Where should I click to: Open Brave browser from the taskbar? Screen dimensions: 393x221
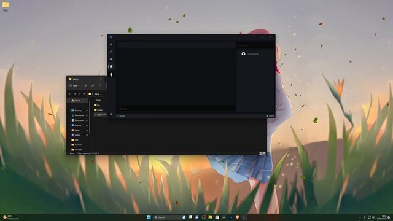[x=238, y=217]
